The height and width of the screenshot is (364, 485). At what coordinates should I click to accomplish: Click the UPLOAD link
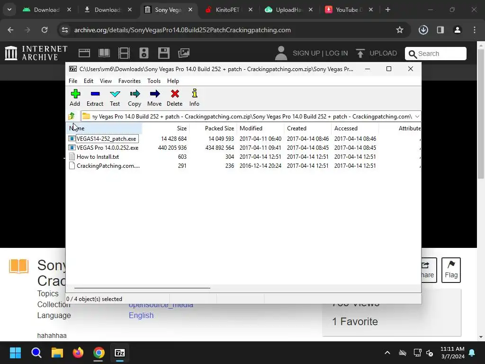coord(377,53)
